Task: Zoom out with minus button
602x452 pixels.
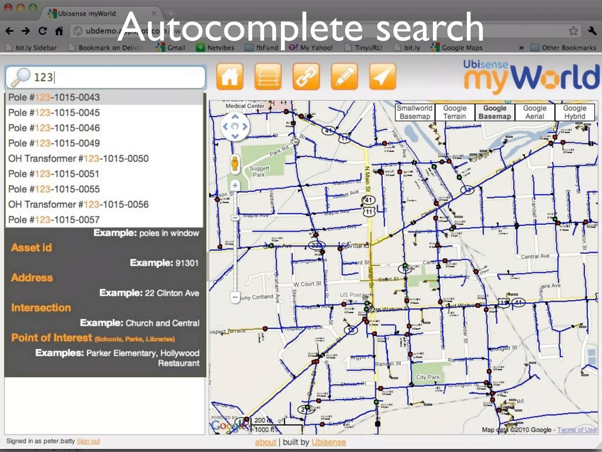Action: (x=235, y=297)
